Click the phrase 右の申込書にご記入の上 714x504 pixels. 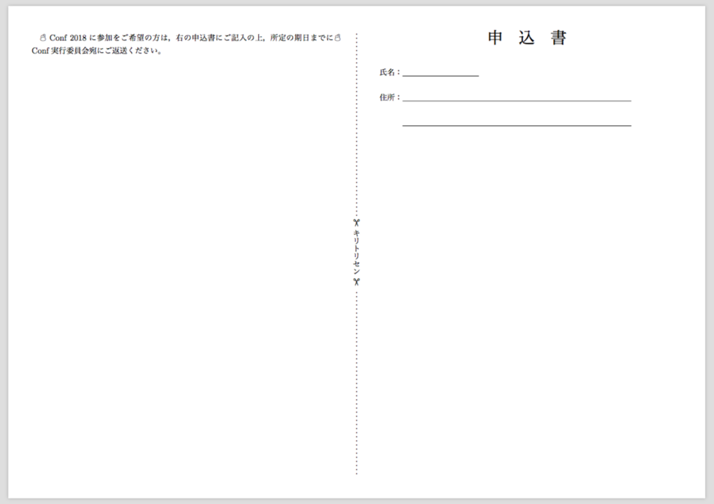pyautogui.click(x=220, y=38)
